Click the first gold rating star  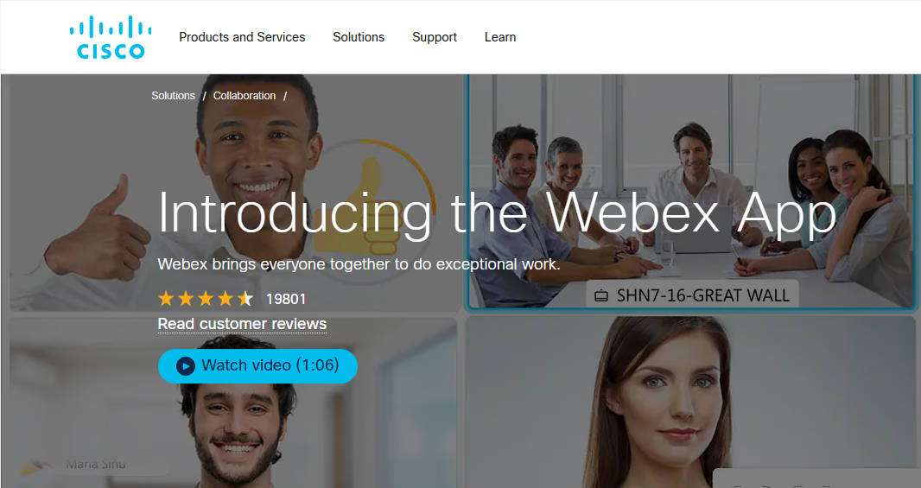tap(166, 299)
